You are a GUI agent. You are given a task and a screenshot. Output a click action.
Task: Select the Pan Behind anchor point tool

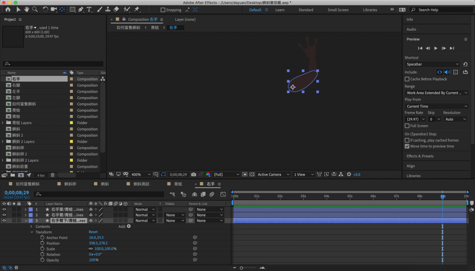click(x=62, y=10)
